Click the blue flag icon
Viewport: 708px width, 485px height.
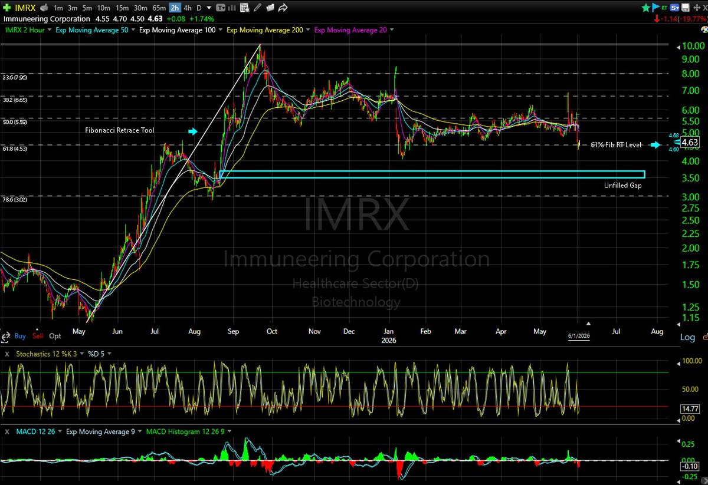[655, 8]
